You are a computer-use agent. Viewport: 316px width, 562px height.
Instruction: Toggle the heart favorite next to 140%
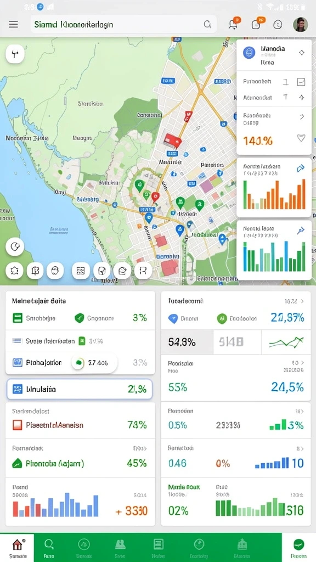(x=301, y=138)
